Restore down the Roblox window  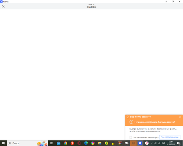[x=173, y=1]
